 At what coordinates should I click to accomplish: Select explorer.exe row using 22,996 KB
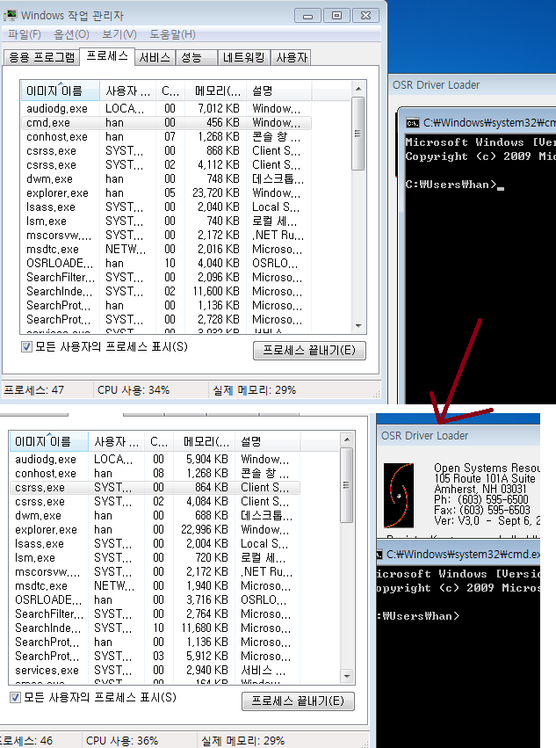pos(155,529)
